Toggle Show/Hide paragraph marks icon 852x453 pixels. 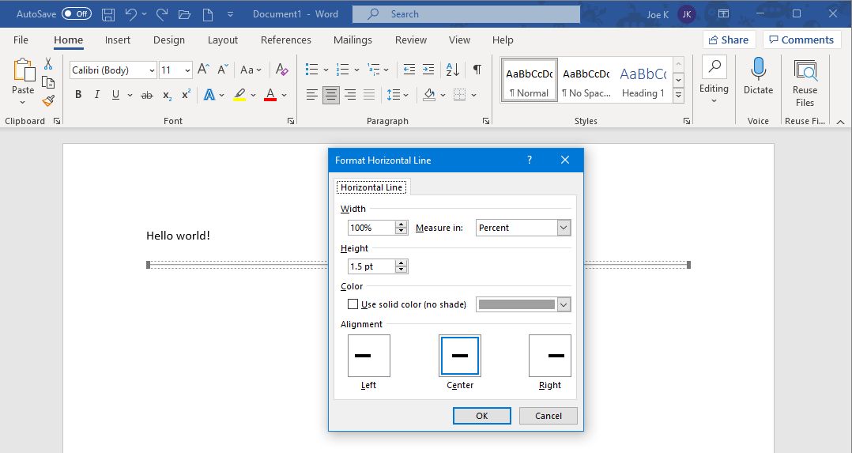tap(477, 70)
